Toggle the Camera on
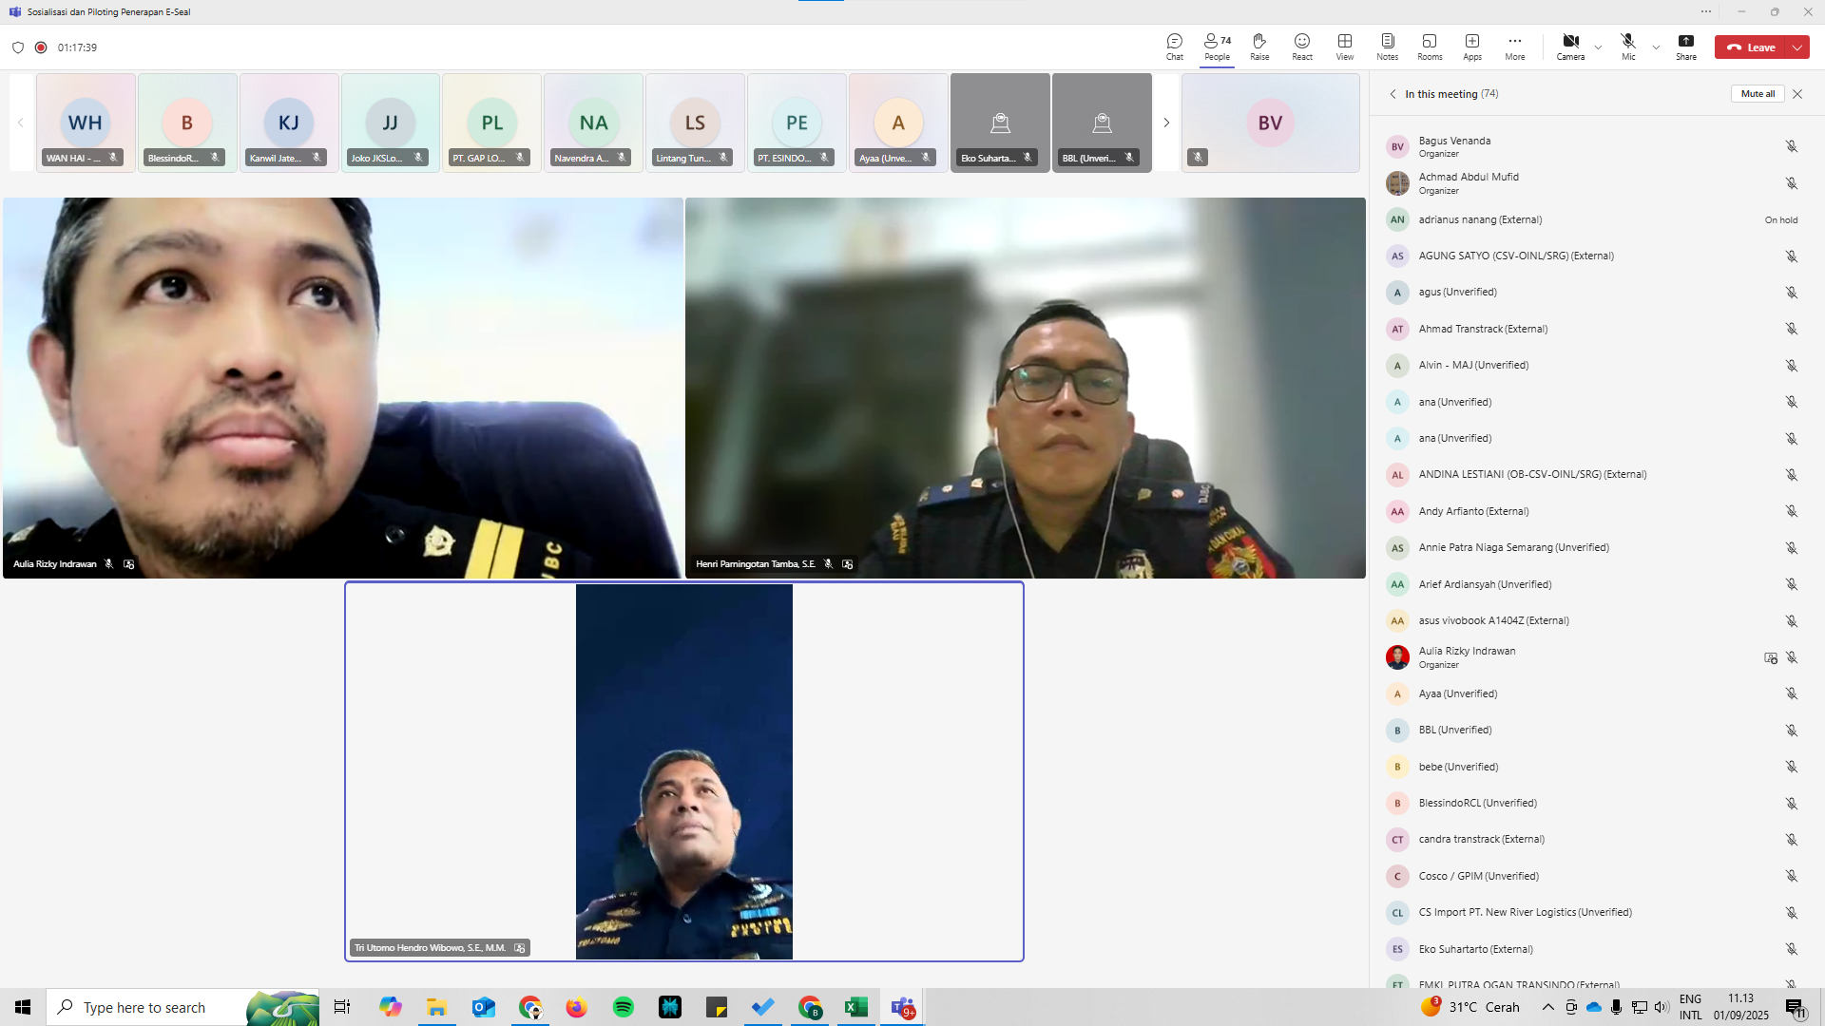This screenshot has height=1026, width=1825. (1569, 47)
